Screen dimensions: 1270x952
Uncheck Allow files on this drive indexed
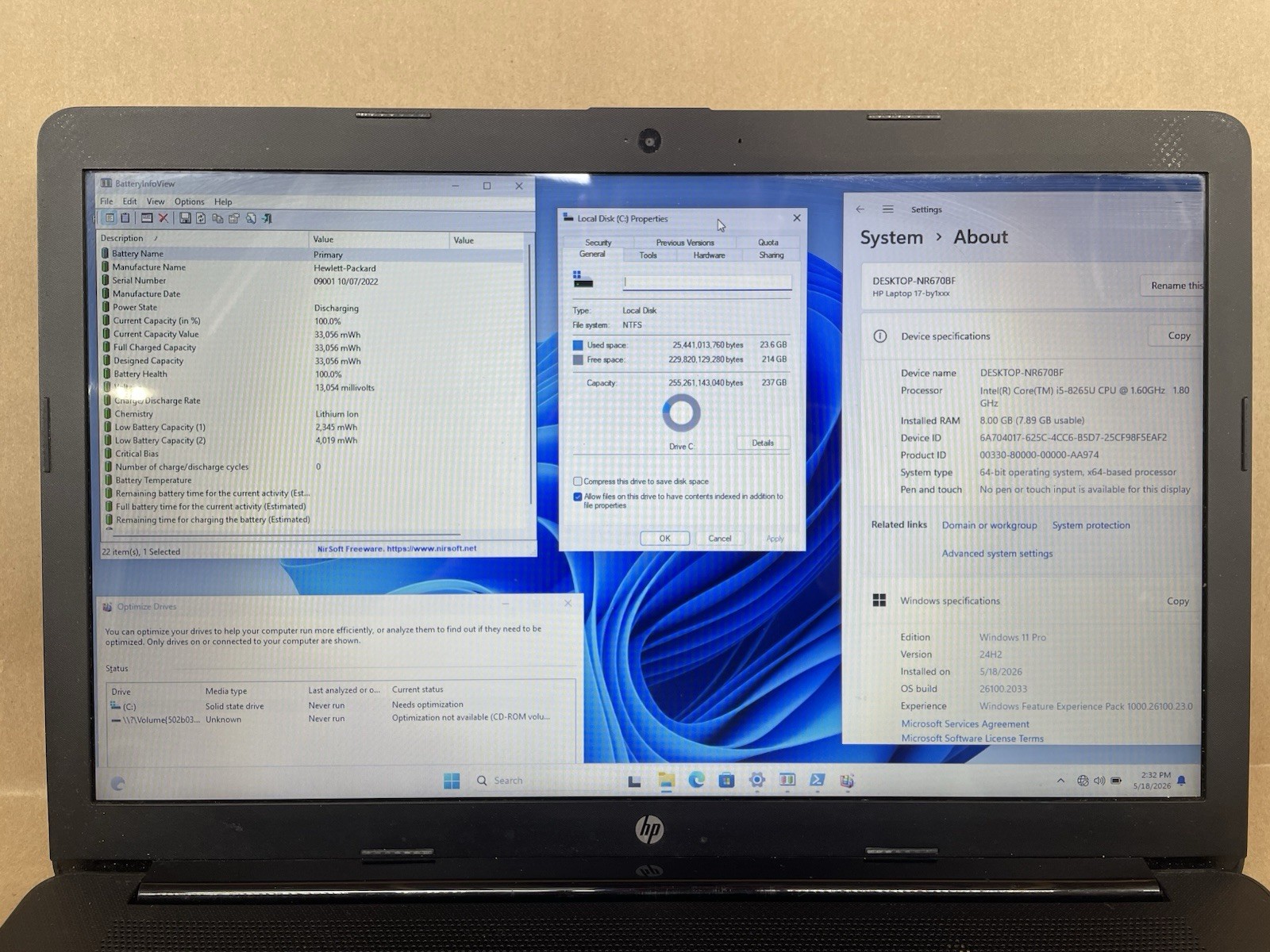pyautogui.click(x=578, y=497)
